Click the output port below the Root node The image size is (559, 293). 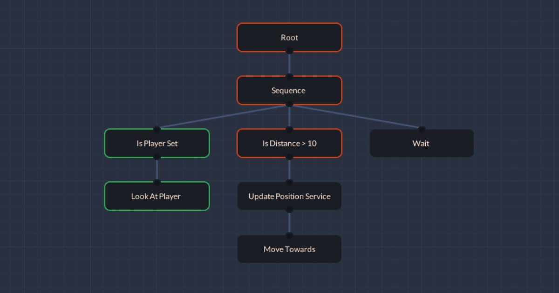coord(289,51)
